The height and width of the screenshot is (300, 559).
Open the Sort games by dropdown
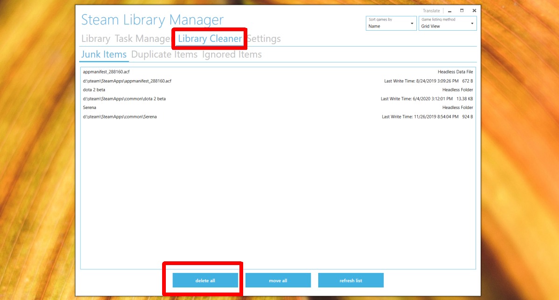point(391,23)
